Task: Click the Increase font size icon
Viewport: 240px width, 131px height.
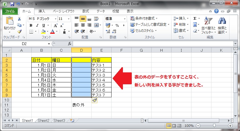Action: click(55, 25)
